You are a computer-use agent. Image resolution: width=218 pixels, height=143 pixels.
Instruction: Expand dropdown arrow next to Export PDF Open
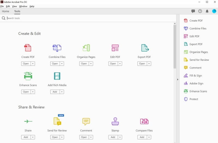(x=149, y=64)
